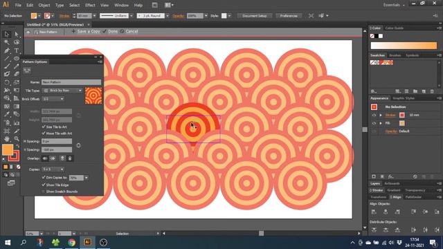This screenshot has height=249, width=443.
Task: Set overlap to right in front
Action: pyautogui.click(x=53, y=158)
